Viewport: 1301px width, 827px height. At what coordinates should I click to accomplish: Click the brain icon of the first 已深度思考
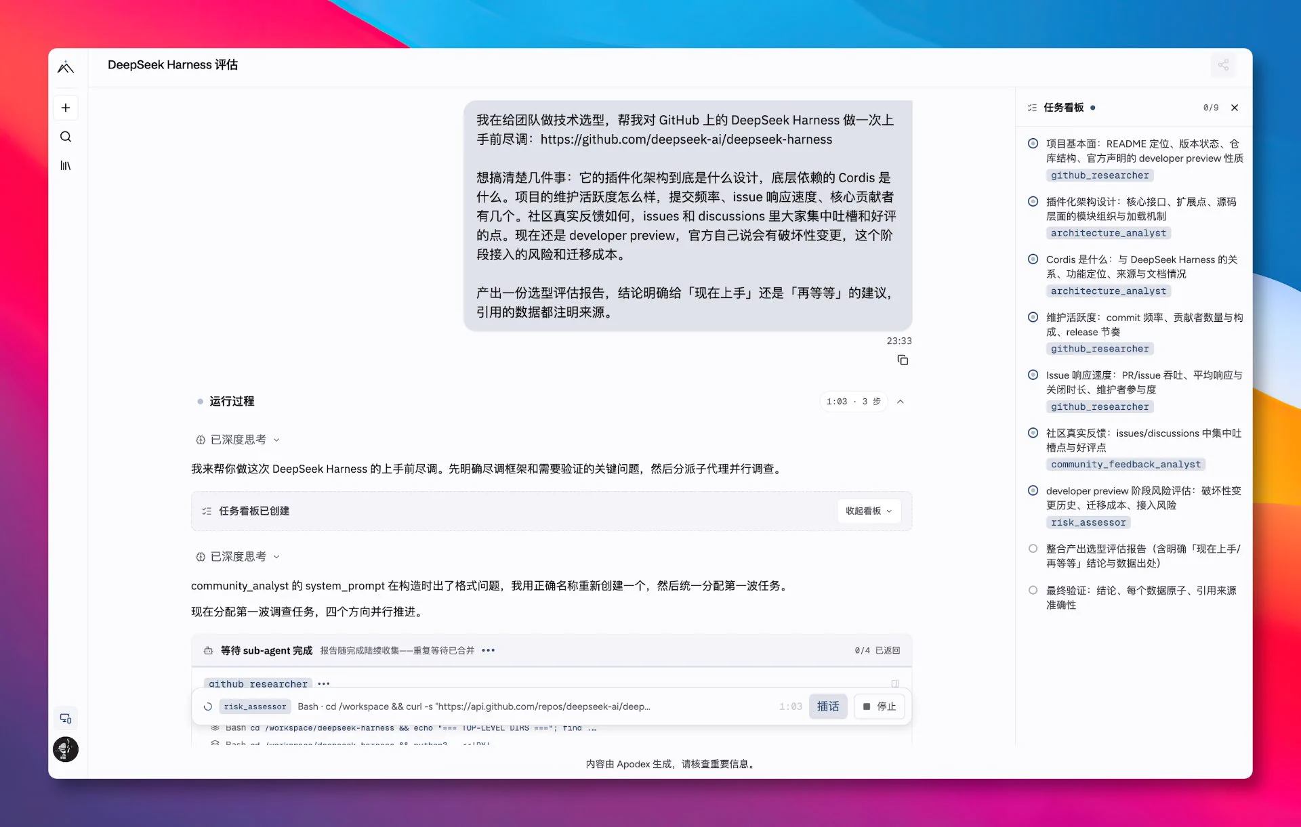[201, 440]
